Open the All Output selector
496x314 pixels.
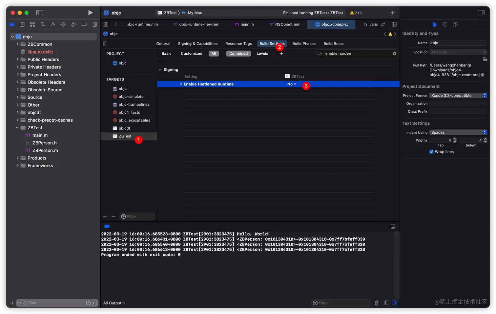(114, 303)
